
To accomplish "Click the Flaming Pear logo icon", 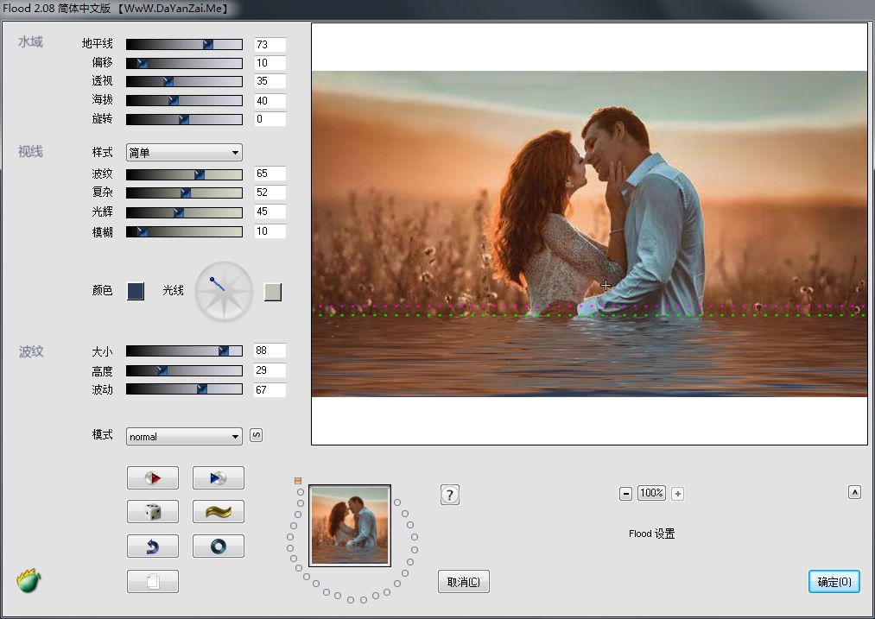I will [x=29, y=581].
